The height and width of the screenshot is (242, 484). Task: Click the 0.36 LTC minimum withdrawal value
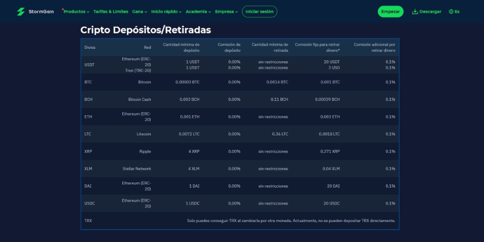click(x=280, y=134)
